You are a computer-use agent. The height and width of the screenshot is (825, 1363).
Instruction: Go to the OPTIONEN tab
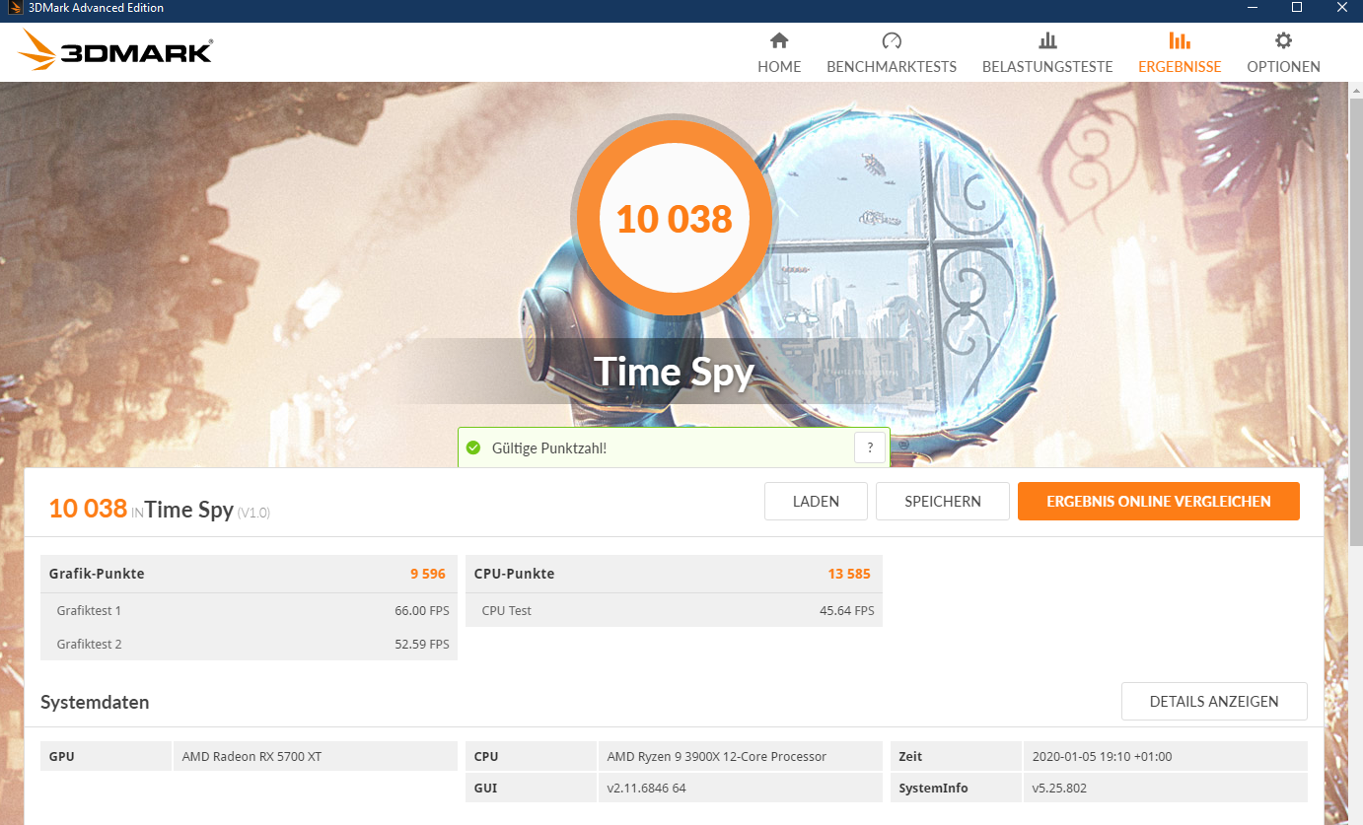1283,52
